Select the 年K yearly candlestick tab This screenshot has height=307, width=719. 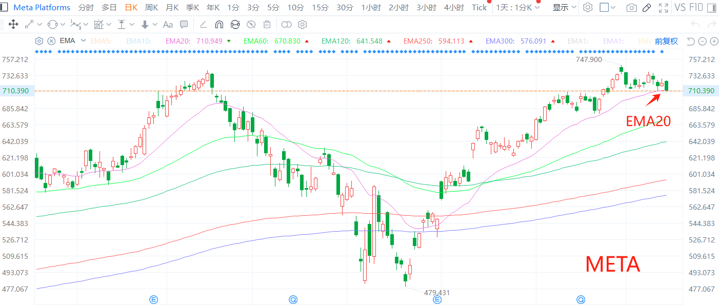(x=213, y=8)
